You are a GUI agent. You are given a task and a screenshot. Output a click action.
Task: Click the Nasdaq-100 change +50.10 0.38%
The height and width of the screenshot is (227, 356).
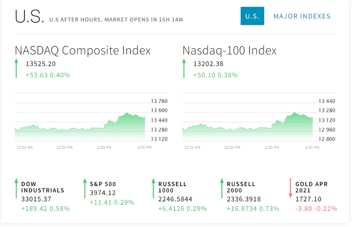(x=215, y=75)
